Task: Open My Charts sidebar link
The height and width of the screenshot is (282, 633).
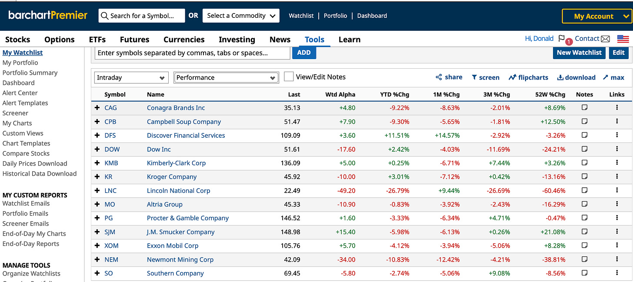Action: [x=17, y=123]
